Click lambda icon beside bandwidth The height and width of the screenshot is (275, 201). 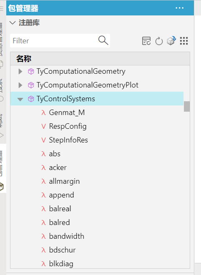pos(43,236)
